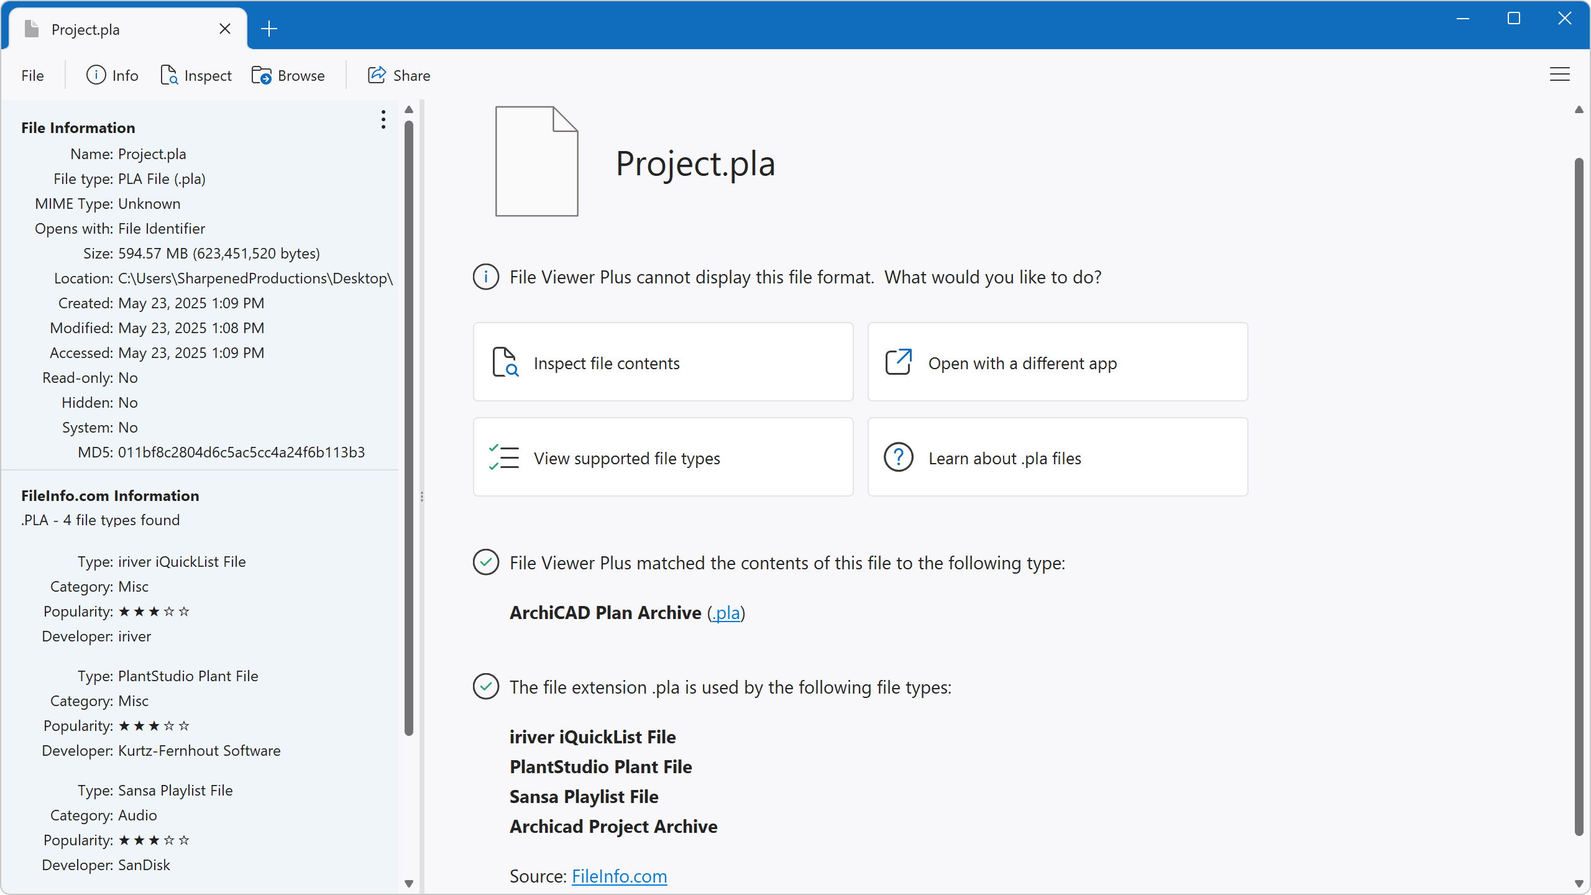Add a new tab with plus icon
Screen dimensions: 1591x895
[x=269, y=29]
